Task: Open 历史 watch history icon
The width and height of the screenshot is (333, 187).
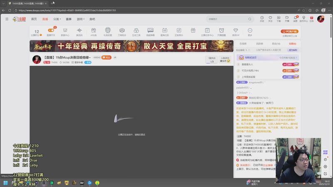Action: coord(262,19)
